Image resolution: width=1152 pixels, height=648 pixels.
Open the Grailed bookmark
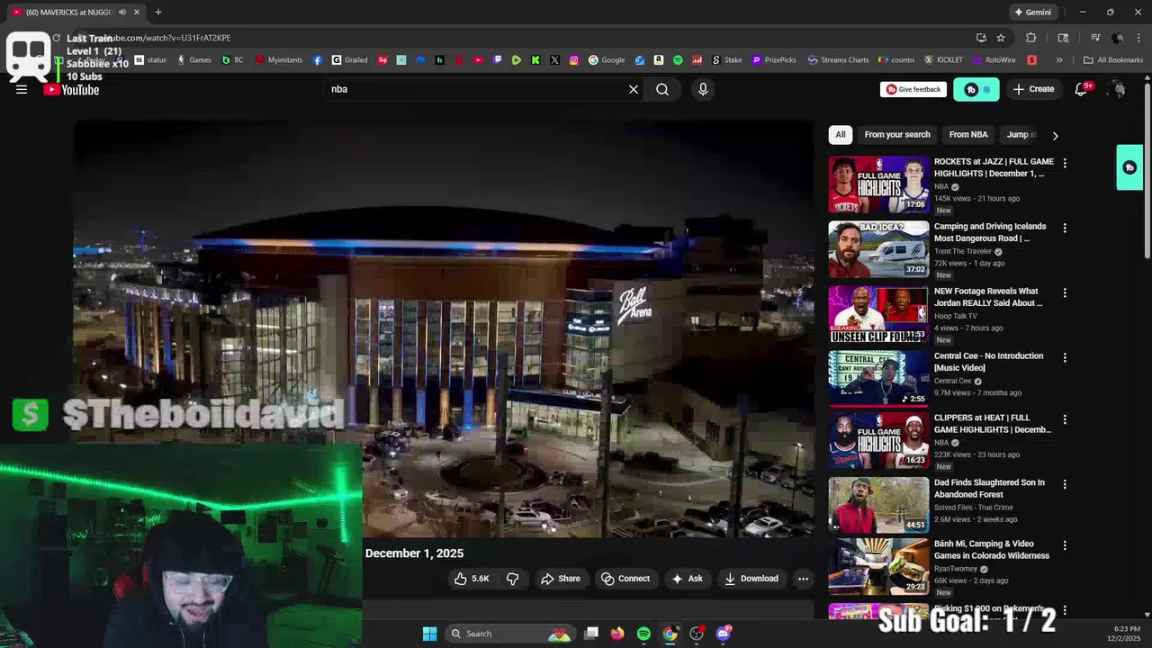pos(349,60)
